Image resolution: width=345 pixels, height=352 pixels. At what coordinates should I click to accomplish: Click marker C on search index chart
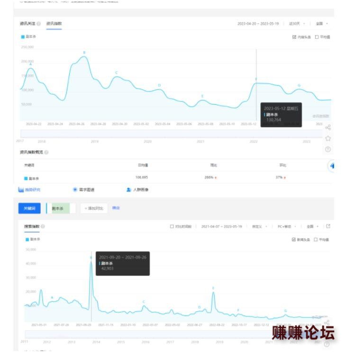pyautogui.click(x=144, y=302)
